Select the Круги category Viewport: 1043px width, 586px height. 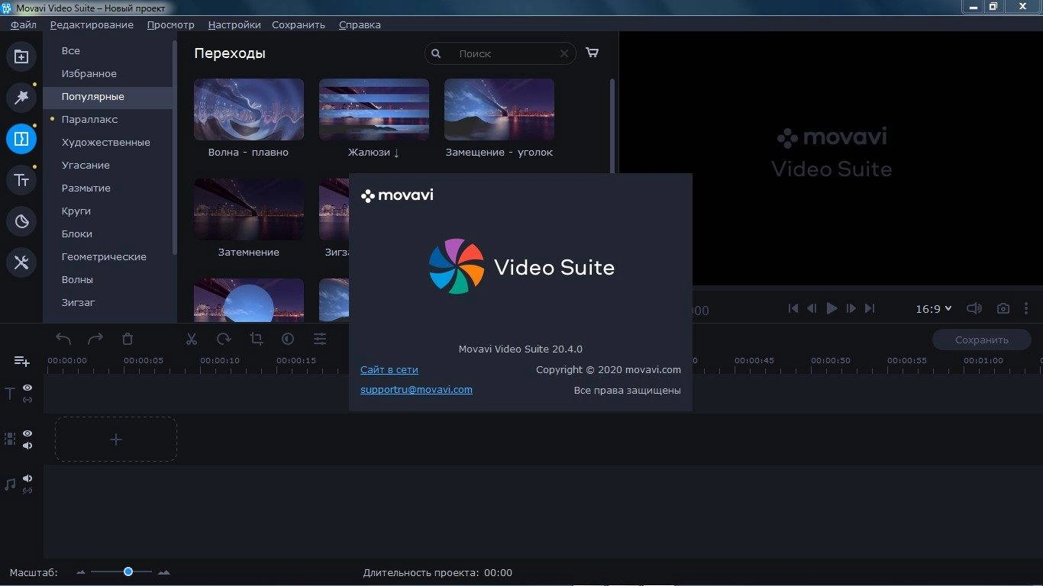108,211
